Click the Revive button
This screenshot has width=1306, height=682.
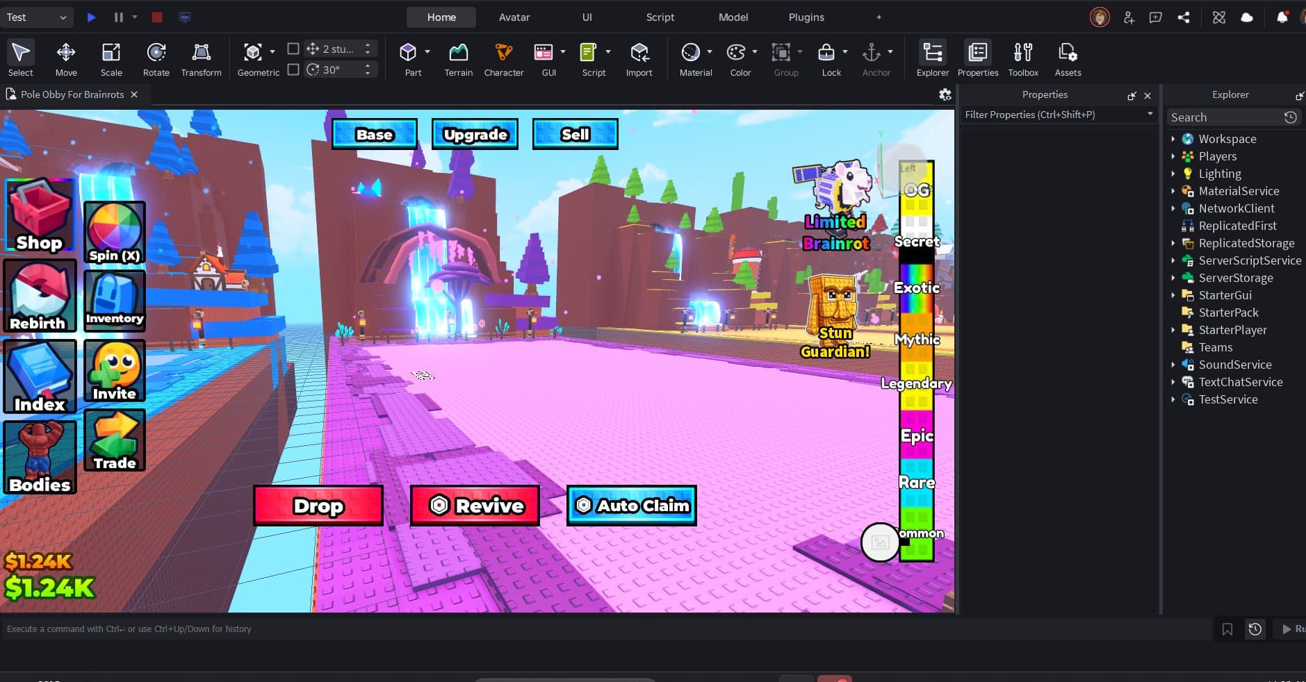tap(475, 506)
